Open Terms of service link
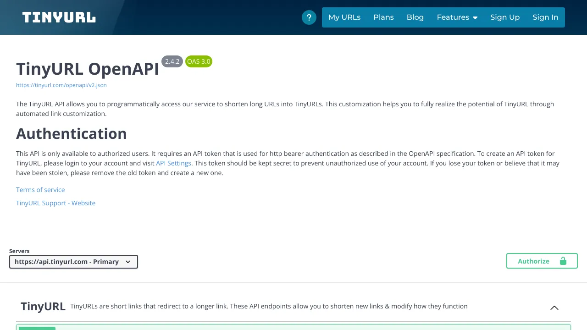The height and width of the screenshot is (330, 587). pyautogui.click(x=40, y=190)
